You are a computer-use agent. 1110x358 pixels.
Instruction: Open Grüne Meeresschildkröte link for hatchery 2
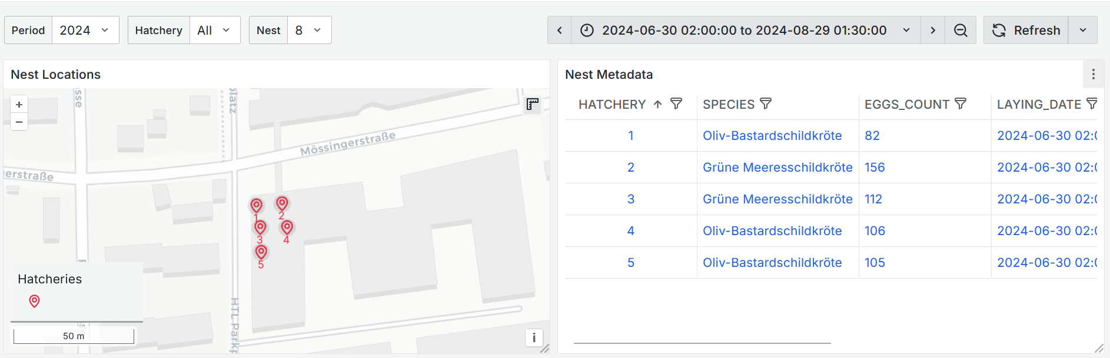(777, 168)
